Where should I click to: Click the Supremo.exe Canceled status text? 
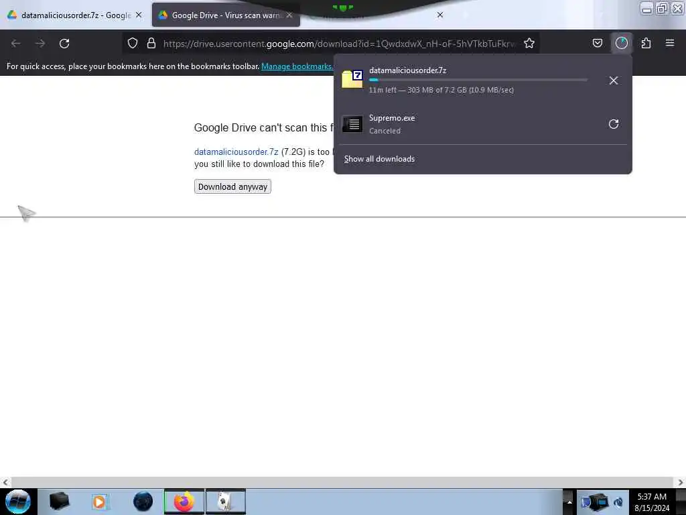pyautogui.click(x=385, y=131)
